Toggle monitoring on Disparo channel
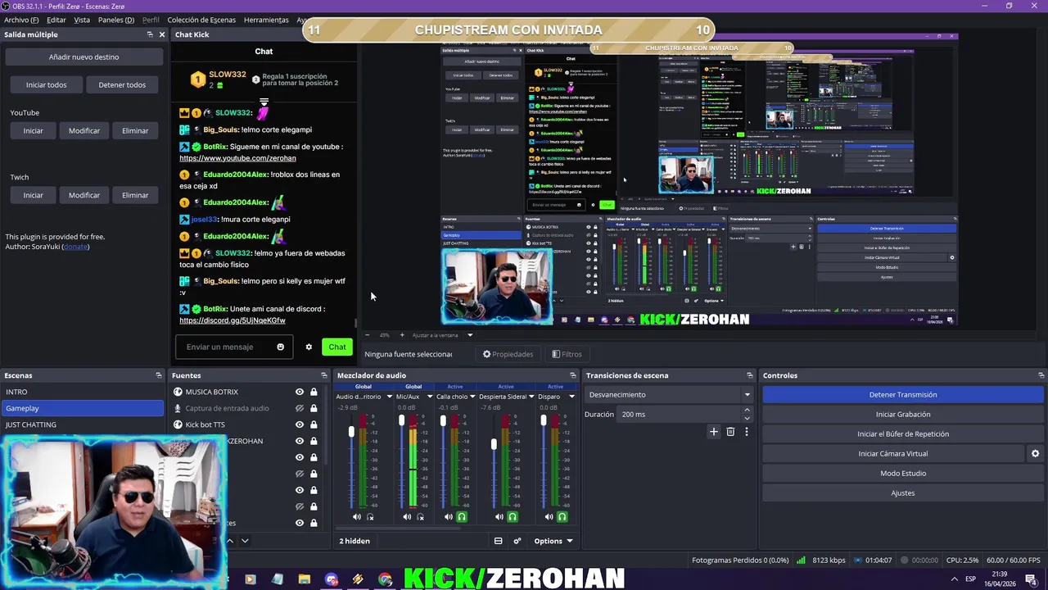Viewport: 1048px width, 590px height. (x=562, y=517)
